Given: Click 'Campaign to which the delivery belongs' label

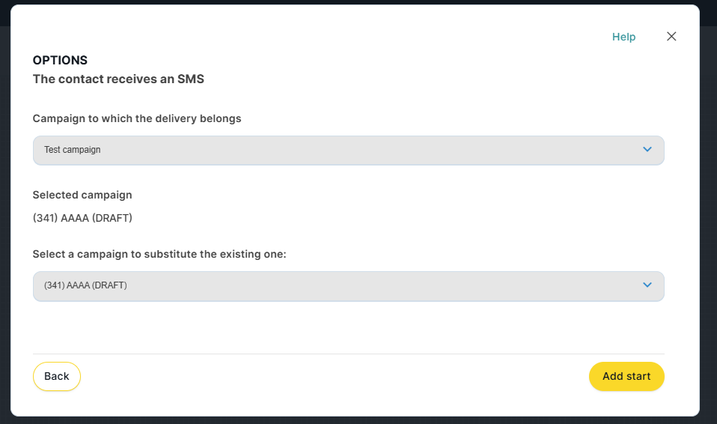Looking at the screenshot, I should coord(137,118).
